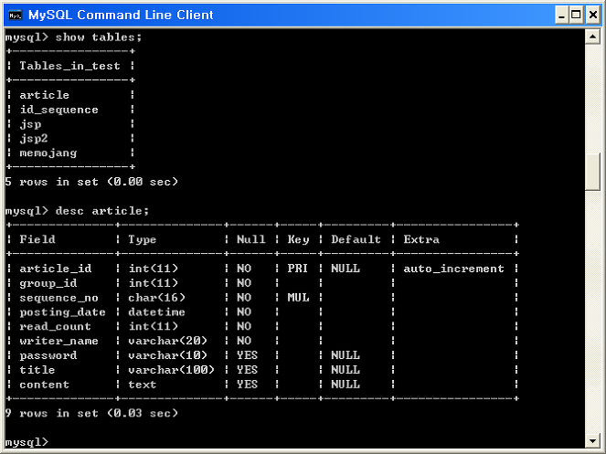Click the 'Key' column header
The height and width of the screenshot is (454, 606).
298,239
